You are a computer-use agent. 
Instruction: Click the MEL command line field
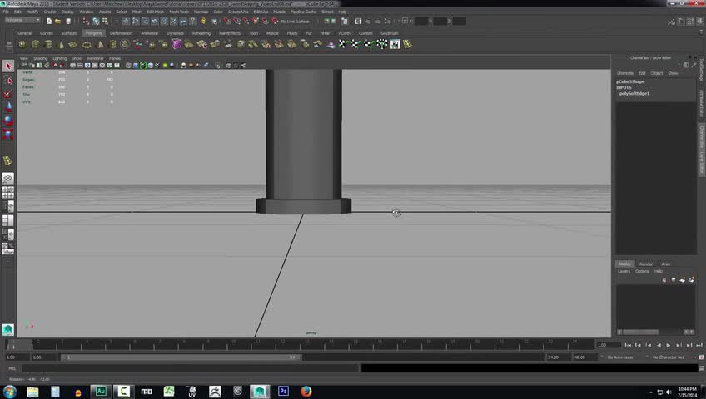[x=191, y=368]
